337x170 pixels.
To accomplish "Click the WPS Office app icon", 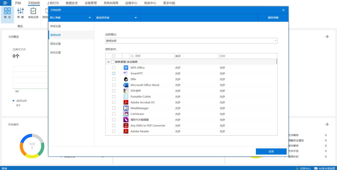I will 126,68.
